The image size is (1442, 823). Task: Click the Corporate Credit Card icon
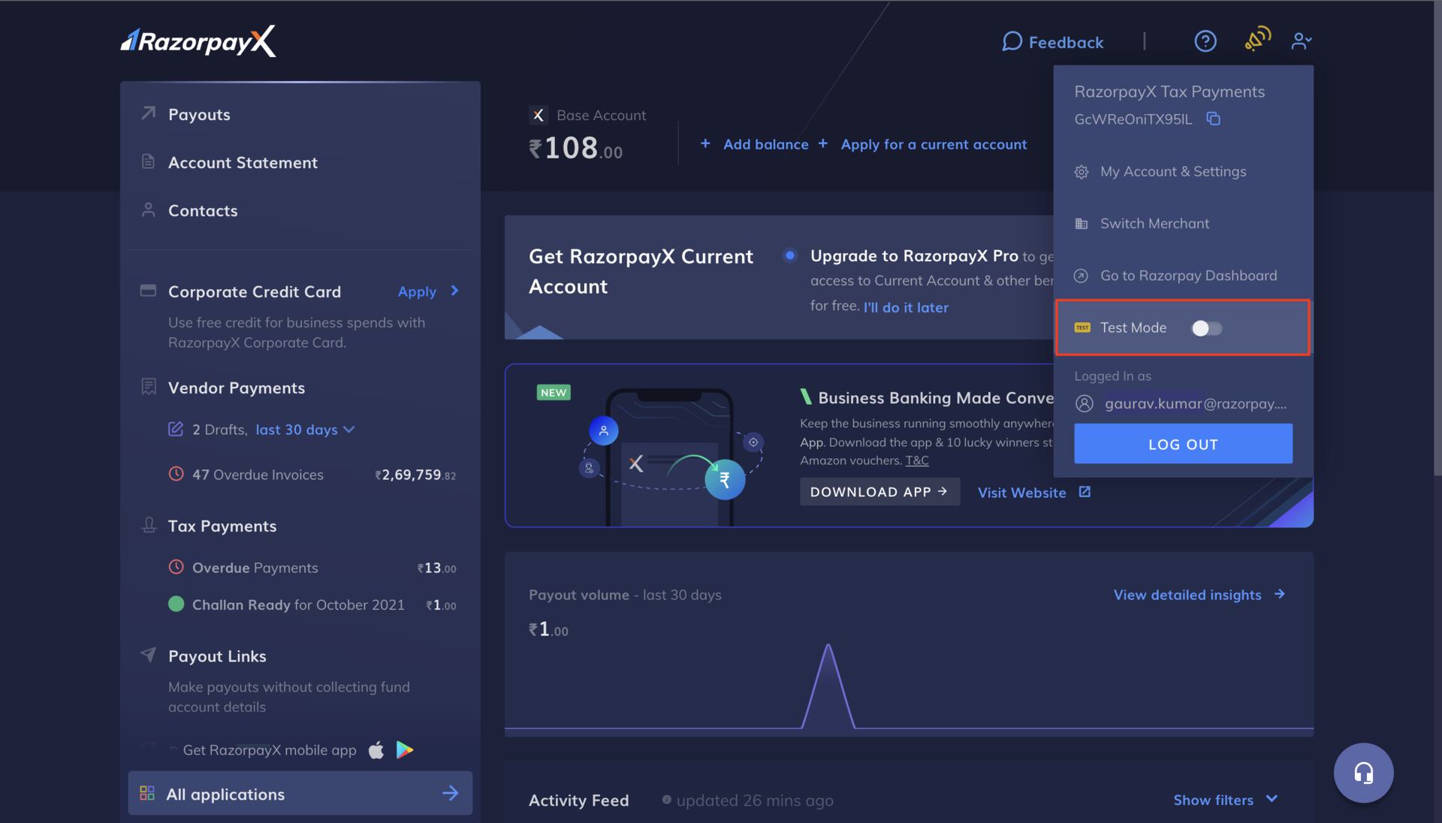pos(146,290)
